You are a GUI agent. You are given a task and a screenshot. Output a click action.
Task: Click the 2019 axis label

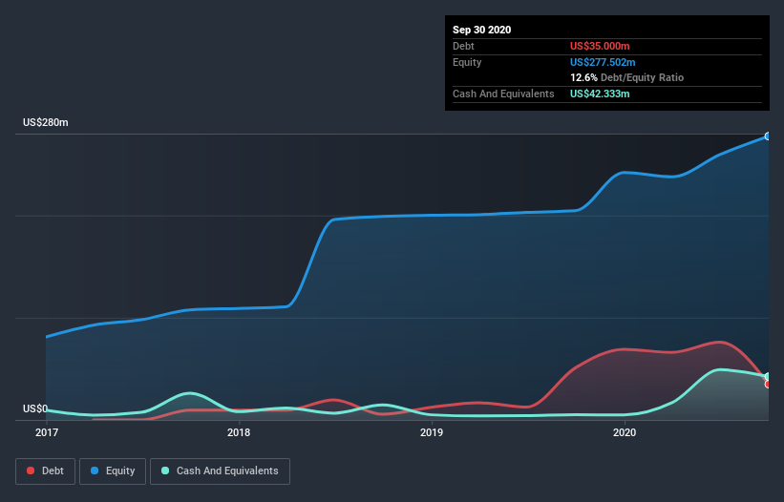[x=432, y=432]
